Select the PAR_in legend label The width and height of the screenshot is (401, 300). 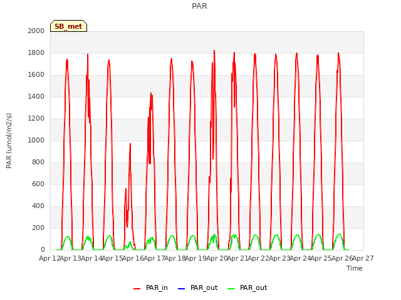[157, 287]
